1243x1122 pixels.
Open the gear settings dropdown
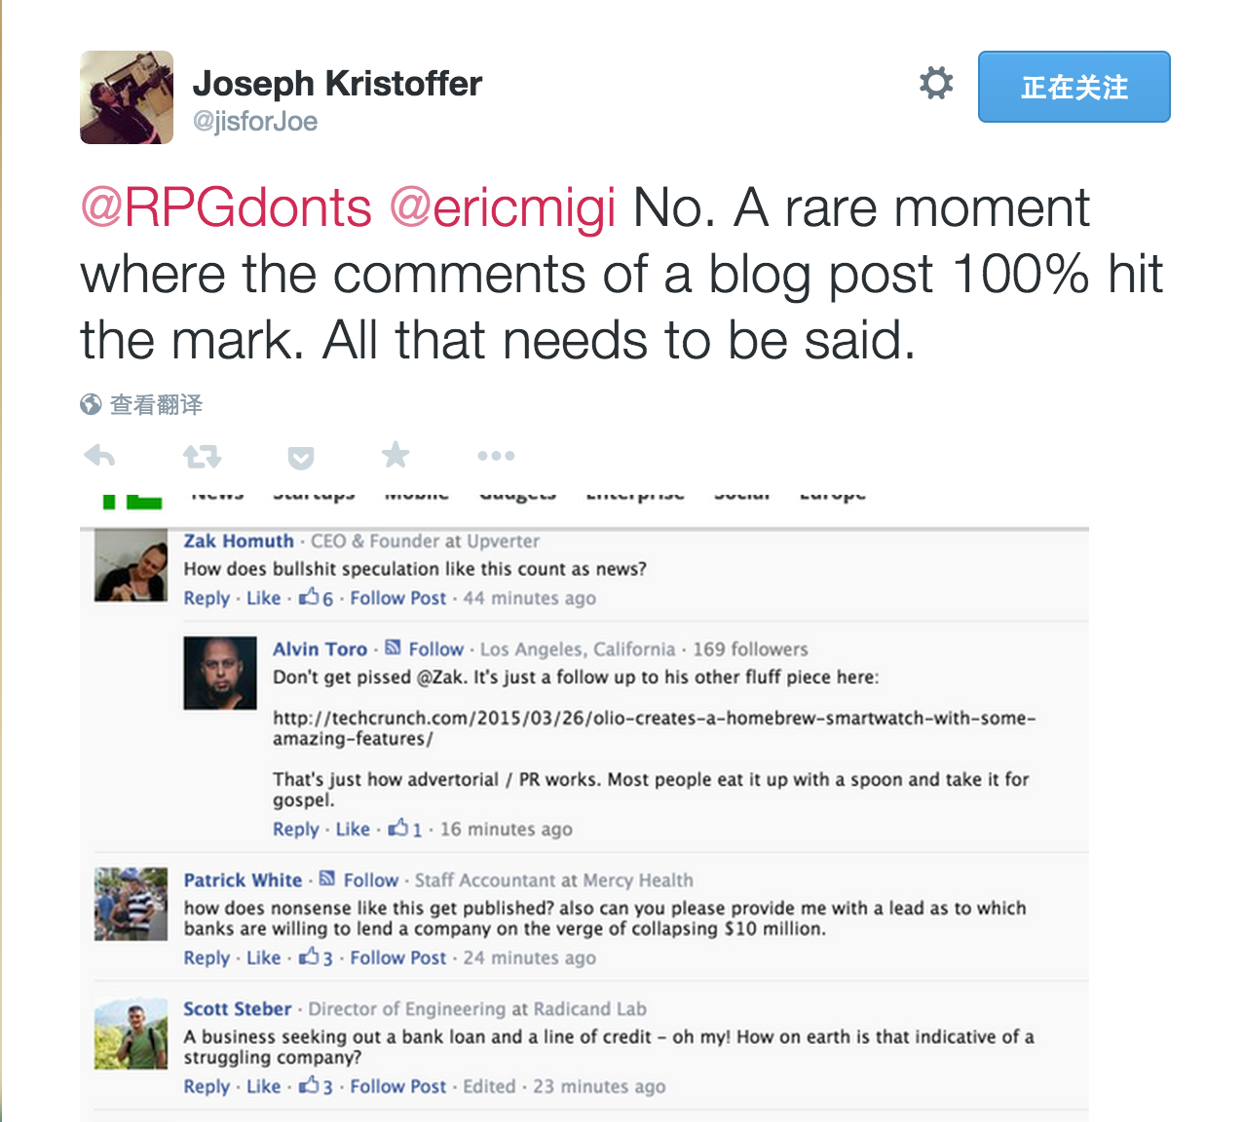point(936,84)
